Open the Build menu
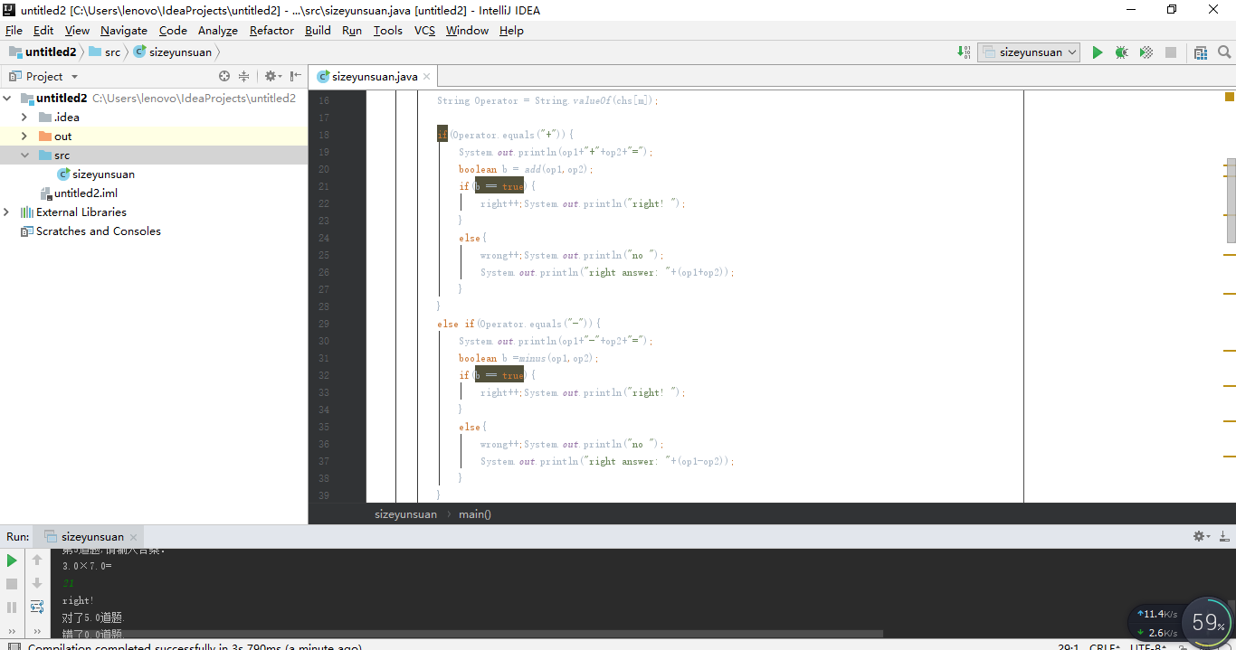This screenshot has height=650, width=1236. tap(318, 31)
